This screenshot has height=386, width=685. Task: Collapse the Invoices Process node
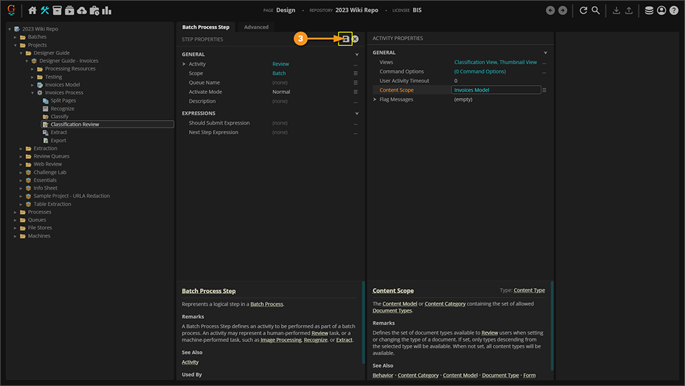click(x=32, y=93)
